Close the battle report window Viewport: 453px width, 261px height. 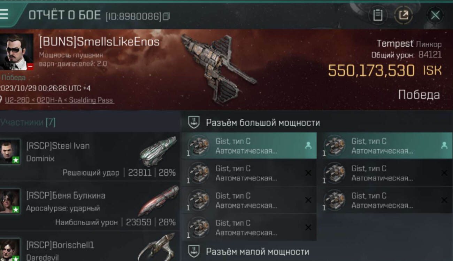pyautogui.click(x=435, y=15)
